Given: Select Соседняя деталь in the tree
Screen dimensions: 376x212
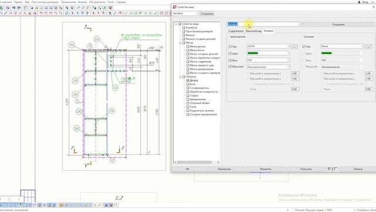Looking at the screenshot, I should coord(199,88).
